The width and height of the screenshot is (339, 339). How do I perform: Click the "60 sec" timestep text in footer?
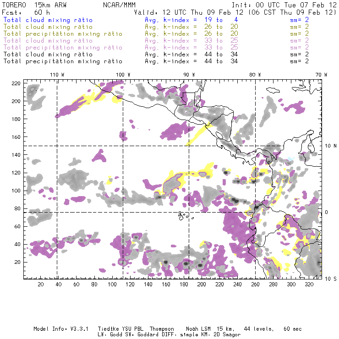pos(293,329)
